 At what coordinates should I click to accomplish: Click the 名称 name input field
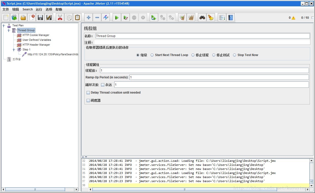(x=203, y=36)
